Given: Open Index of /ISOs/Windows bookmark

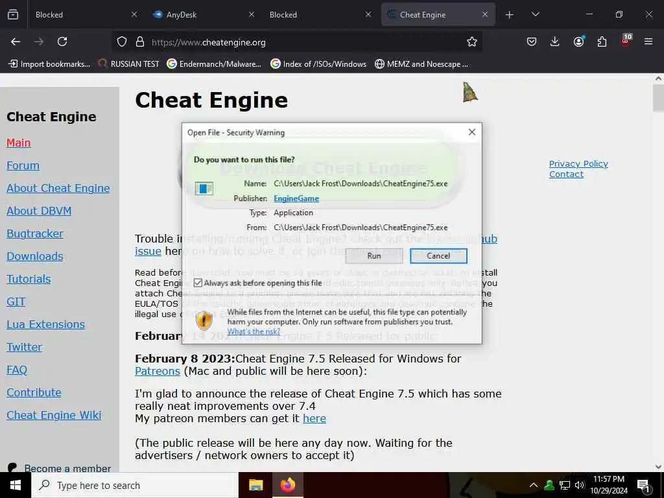Looking at the screenshot, I should coord(318,64).
